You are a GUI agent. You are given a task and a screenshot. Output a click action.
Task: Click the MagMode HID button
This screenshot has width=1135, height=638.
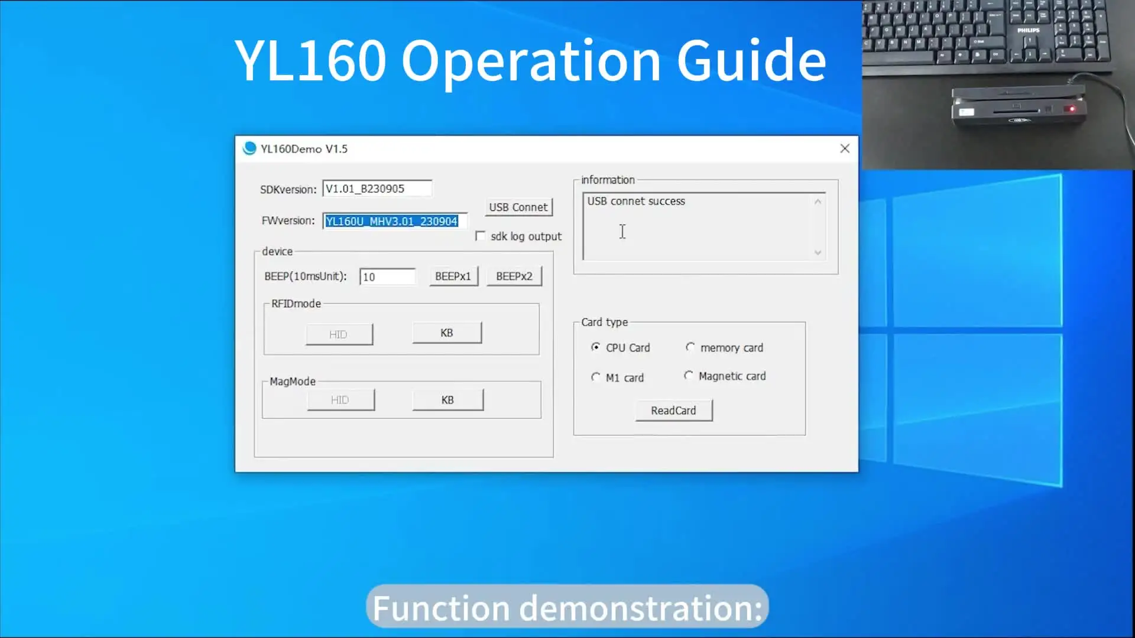pos(340,400)
